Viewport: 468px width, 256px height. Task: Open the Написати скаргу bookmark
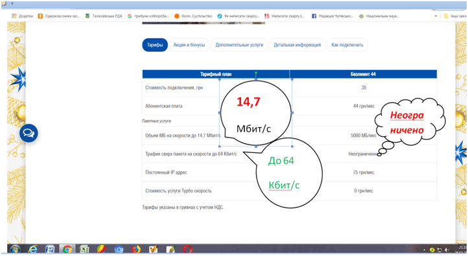click(285, 16)
